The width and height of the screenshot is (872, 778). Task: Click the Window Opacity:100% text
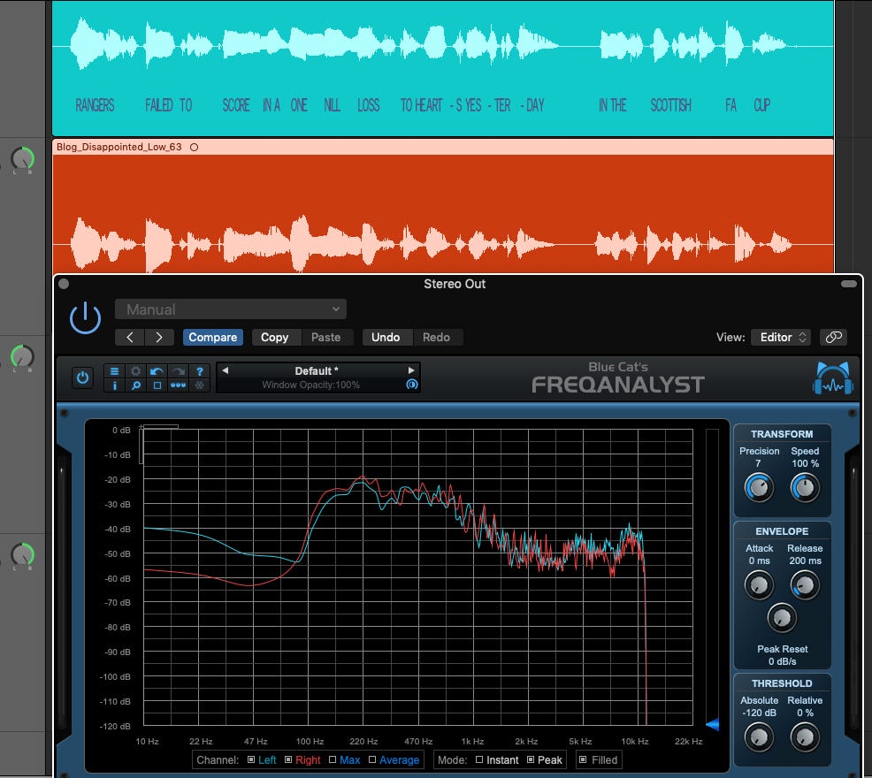click(x=311, y=385)
